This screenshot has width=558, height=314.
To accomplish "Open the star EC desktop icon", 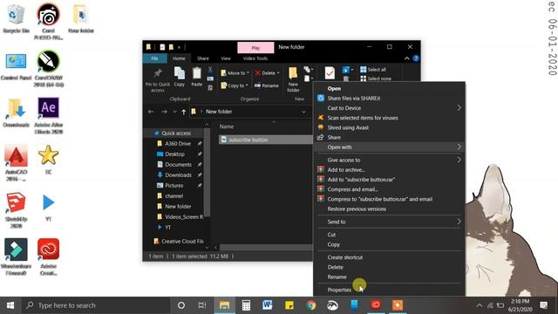I will point(49,160).
